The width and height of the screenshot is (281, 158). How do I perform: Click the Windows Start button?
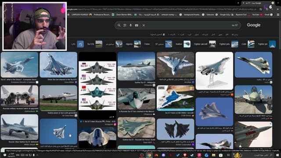click(277, 155)
